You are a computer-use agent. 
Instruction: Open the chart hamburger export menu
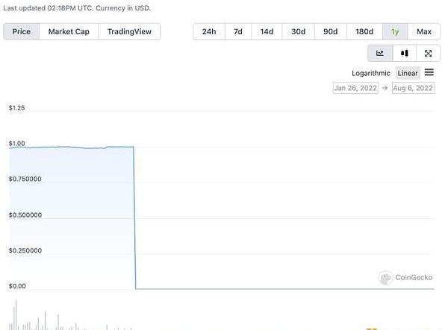[429, 72]
